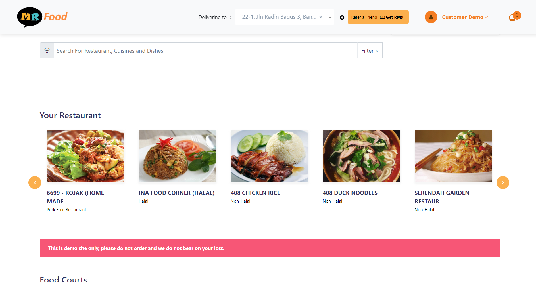Add a new delivery address
This screenshot has height=282, width=536.
(x=342, y=17)
